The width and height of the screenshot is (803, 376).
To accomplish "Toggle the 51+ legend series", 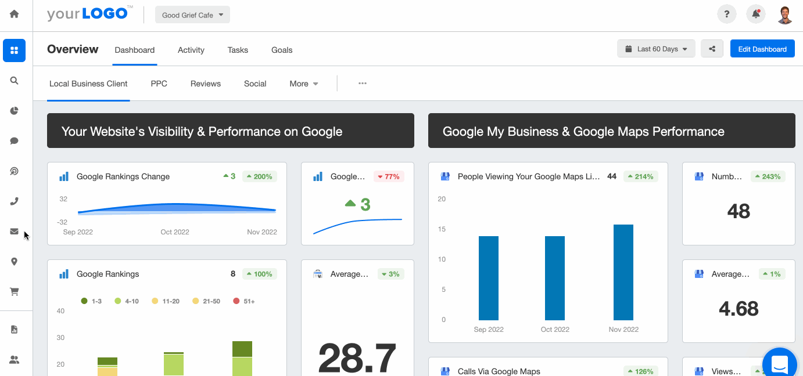I will 243,301.
